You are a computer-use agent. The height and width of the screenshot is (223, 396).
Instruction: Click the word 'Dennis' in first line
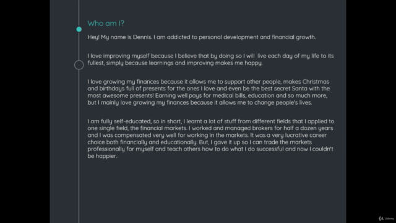pos(142,37)
